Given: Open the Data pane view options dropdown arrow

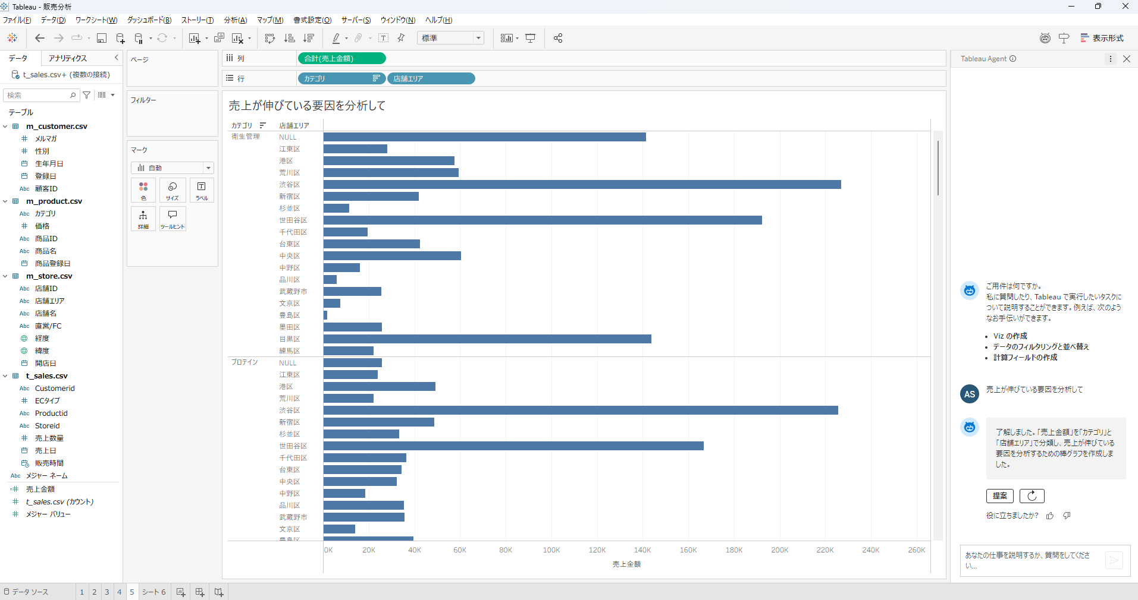Looking at the screenshot, I should [x=112, y=95].
